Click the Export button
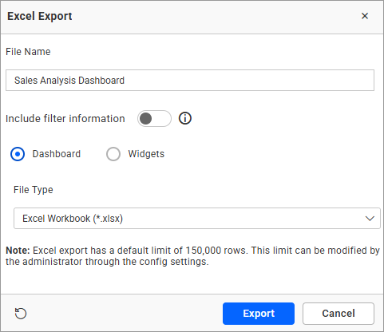Image resolution: width=384 pixels, height=332 pixels. 259,314
